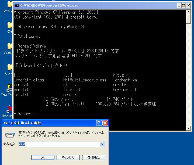Click the 106,870,784 free space text
The height and width of the screenshot is (165, 194).
coord(108,104)
